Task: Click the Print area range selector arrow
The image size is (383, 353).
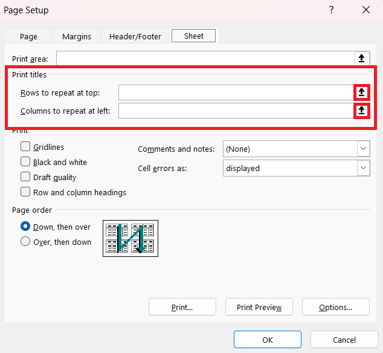Action: (x=361, y=58)
